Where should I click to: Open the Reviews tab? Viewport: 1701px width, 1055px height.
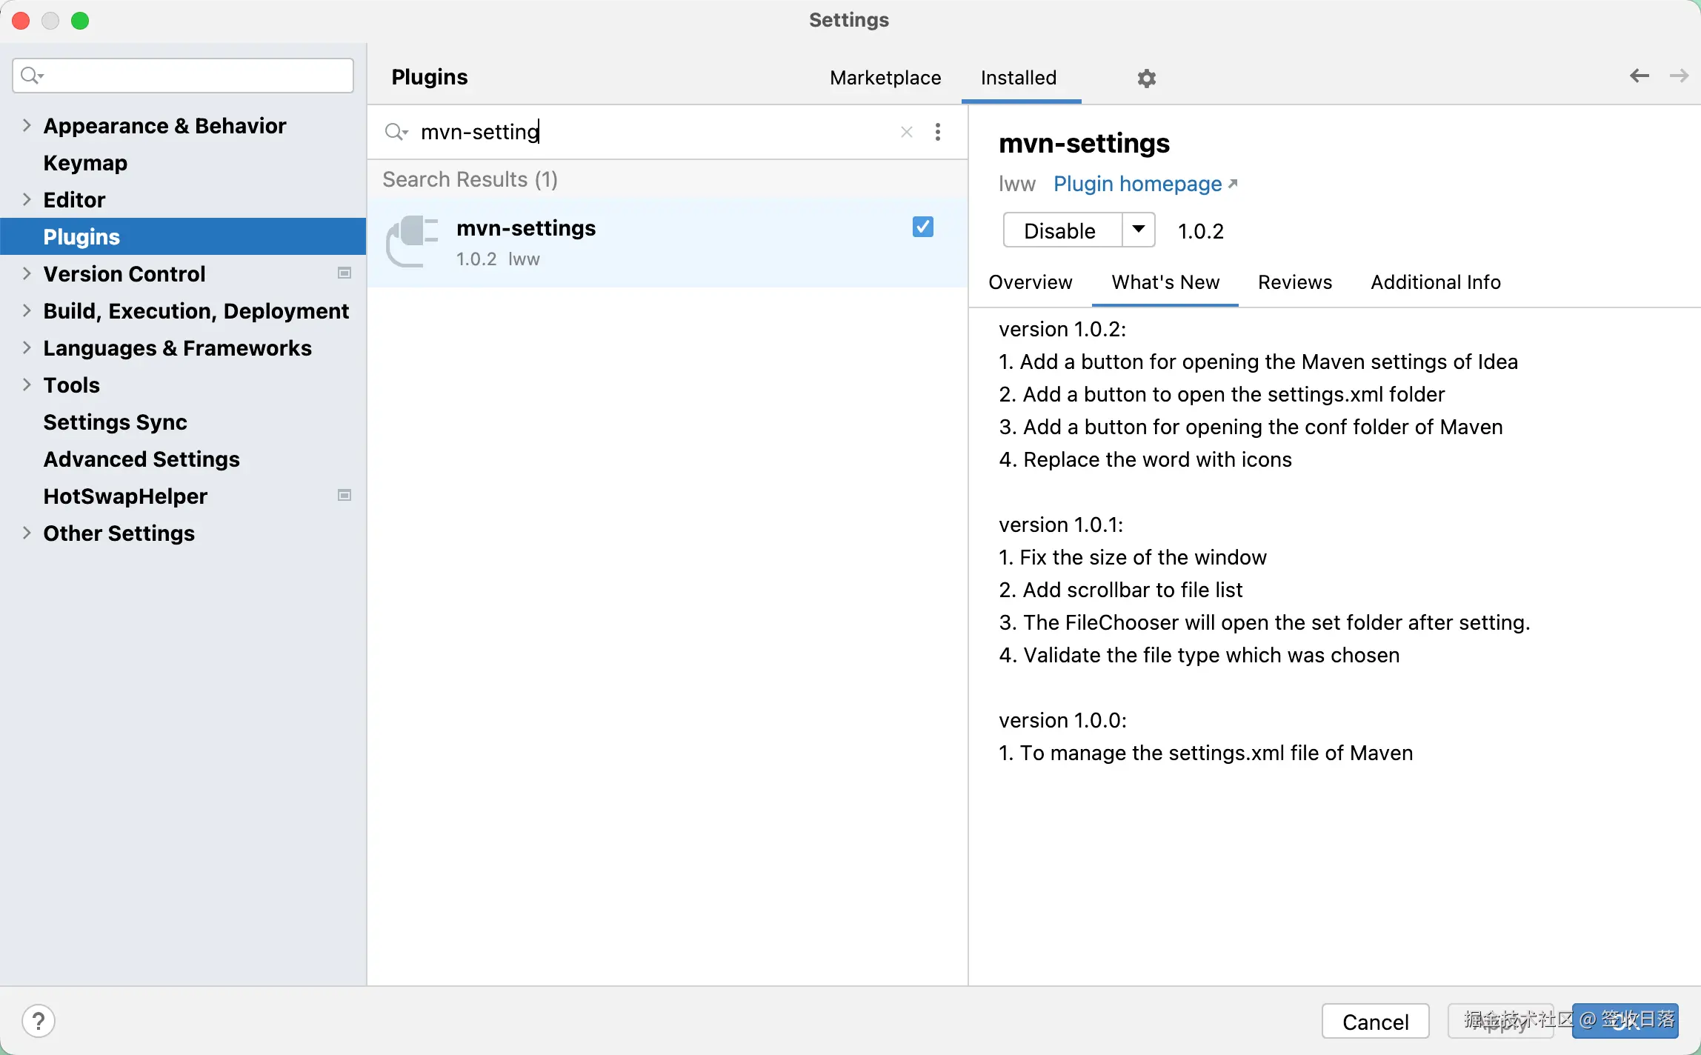[1294, 282]
